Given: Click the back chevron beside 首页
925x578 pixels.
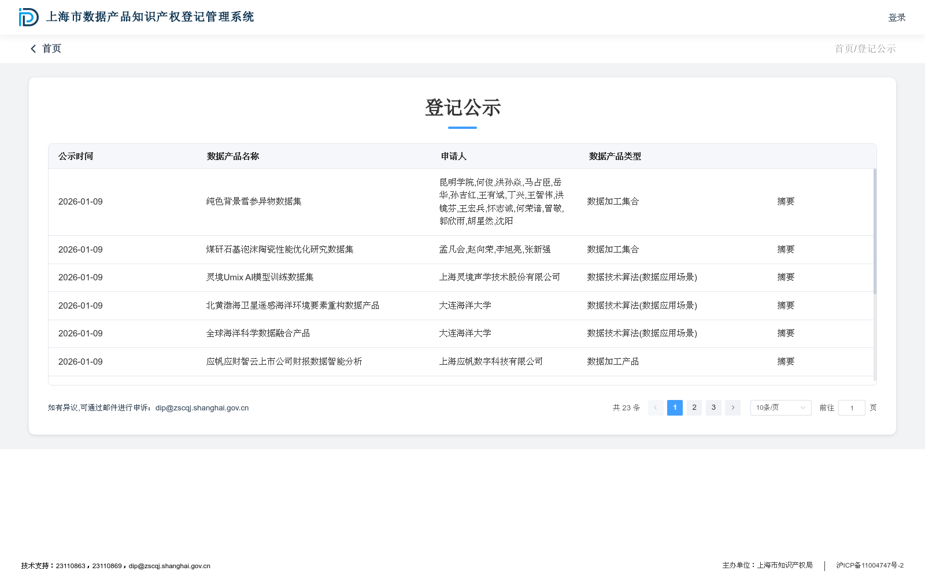Looking at the screenshot, I should click(x=33, y=49).
